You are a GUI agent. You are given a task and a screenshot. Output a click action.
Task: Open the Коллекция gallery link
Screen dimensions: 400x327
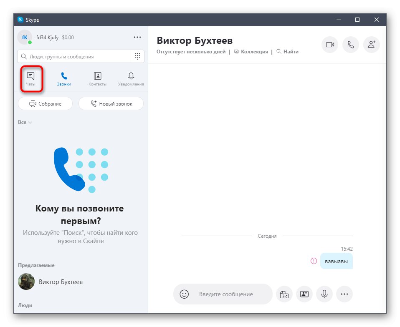click(x=251, y=51)
